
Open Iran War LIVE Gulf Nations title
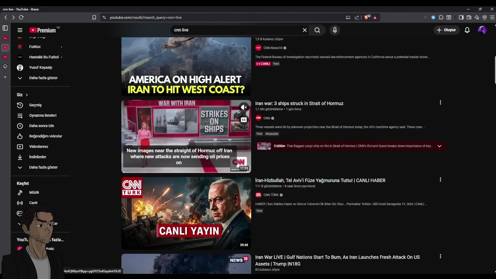[x=338, y=260]
